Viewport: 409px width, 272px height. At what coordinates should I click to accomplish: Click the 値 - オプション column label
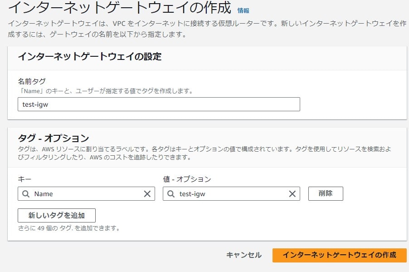click(187, 179)
